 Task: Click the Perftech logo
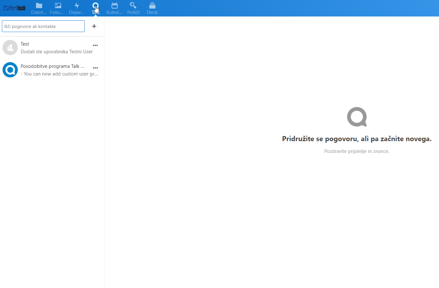click(x=15, y=8)
